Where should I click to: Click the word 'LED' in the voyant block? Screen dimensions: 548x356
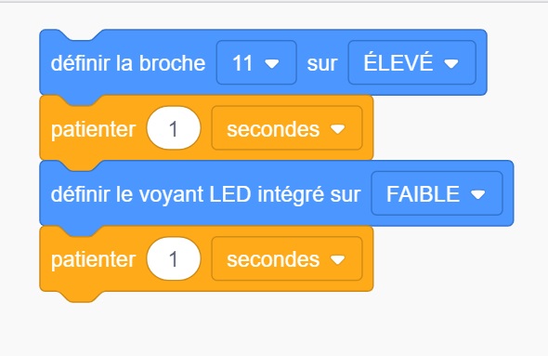coord(230,193)
